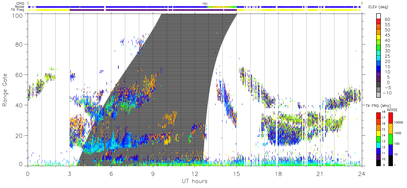Click the red 17 MHz TX frequency color band
Viewport: 407px width, 188px height.
[378, 115]
